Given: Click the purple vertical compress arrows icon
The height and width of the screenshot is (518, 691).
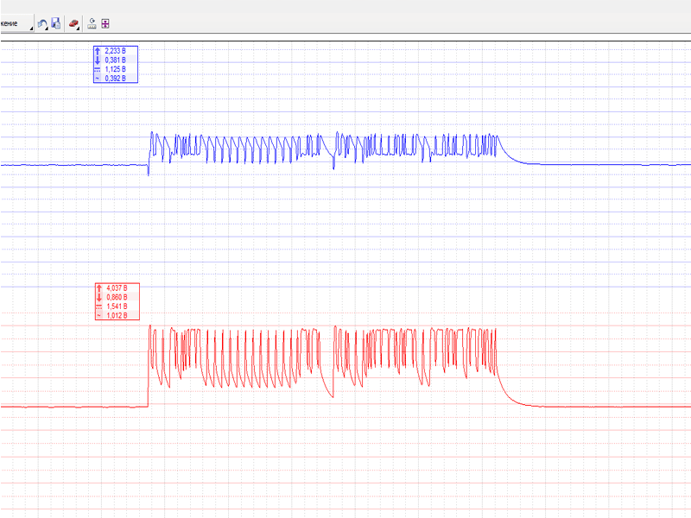Looking at the screenshot, I should (x=105, y=22).
